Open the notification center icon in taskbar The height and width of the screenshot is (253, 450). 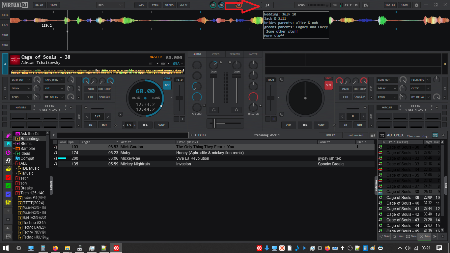click(439, 248)
